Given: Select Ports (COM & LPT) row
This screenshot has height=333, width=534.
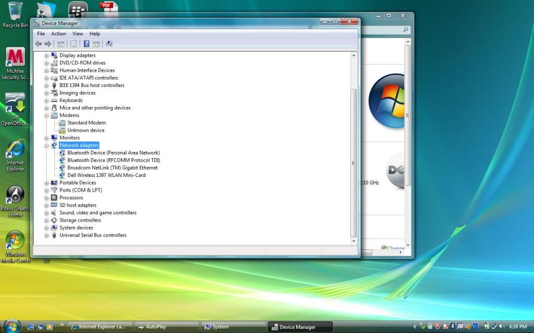Looking at the screenshot, I should coord(81,190).
